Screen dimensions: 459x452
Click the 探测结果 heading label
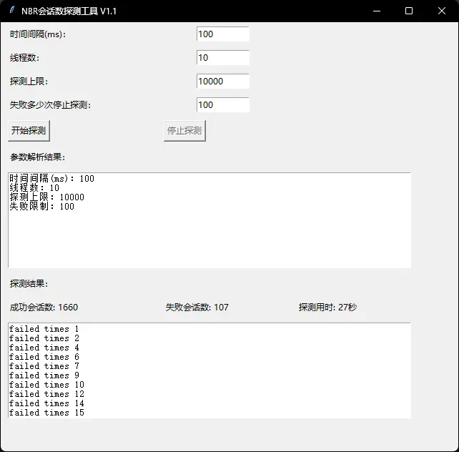click(x=29, y=284)
